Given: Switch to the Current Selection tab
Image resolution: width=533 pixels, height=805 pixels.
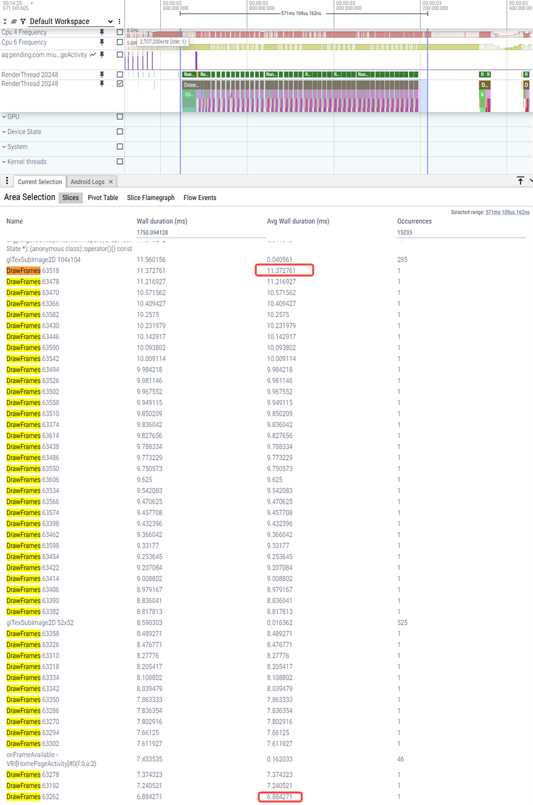Looking at the screenshot, I should [x=40, y=182].
